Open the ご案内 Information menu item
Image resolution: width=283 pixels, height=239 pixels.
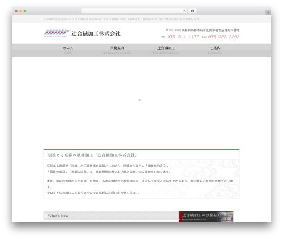coord(215,50)
